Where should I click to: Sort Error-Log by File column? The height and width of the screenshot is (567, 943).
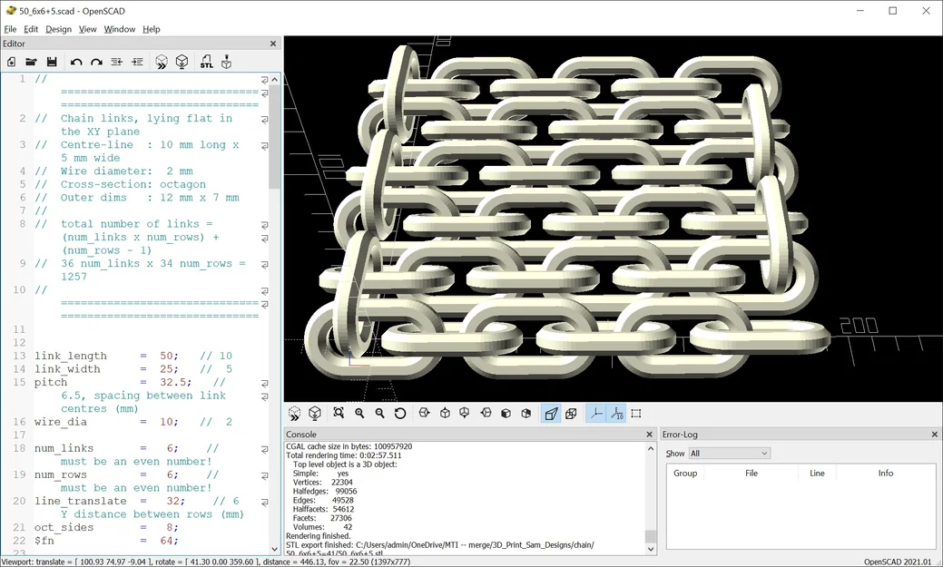pyautogui.click(x=751, y=474)
